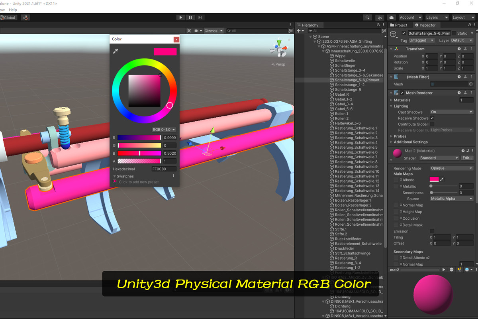The height and width of the screenshot is (319, 478).
Task: Start Play mode with the Play button
Action: coord(181,18)
